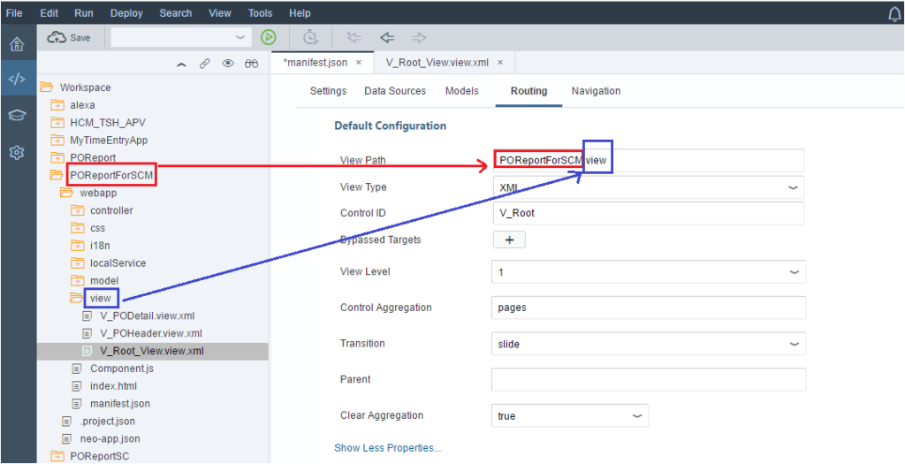
Task: Open the Transition dropdown
Action: coord(648,344)
